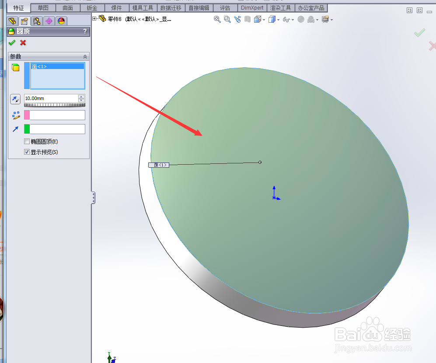Enable the 椭圆圆顶(E) checkbox
Image resolution: width=436 pixels, height=363 pixels.
[x=27, y=142]
